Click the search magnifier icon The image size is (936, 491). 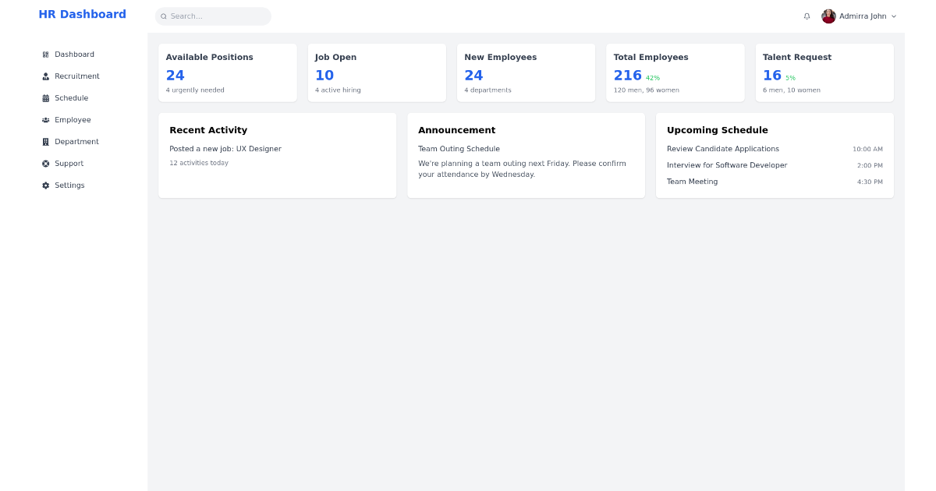(163, 16)
